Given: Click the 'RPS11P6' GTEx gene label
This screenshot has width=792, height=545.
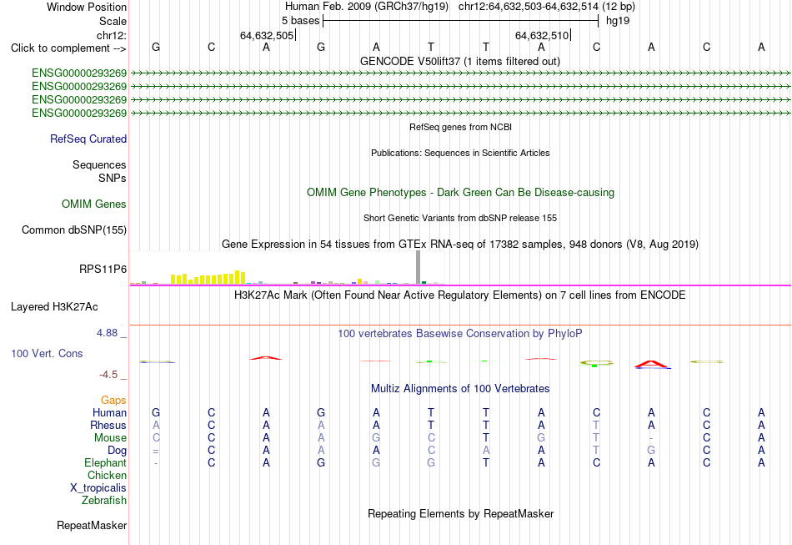Looking at the screenshot, I should 103,269.
